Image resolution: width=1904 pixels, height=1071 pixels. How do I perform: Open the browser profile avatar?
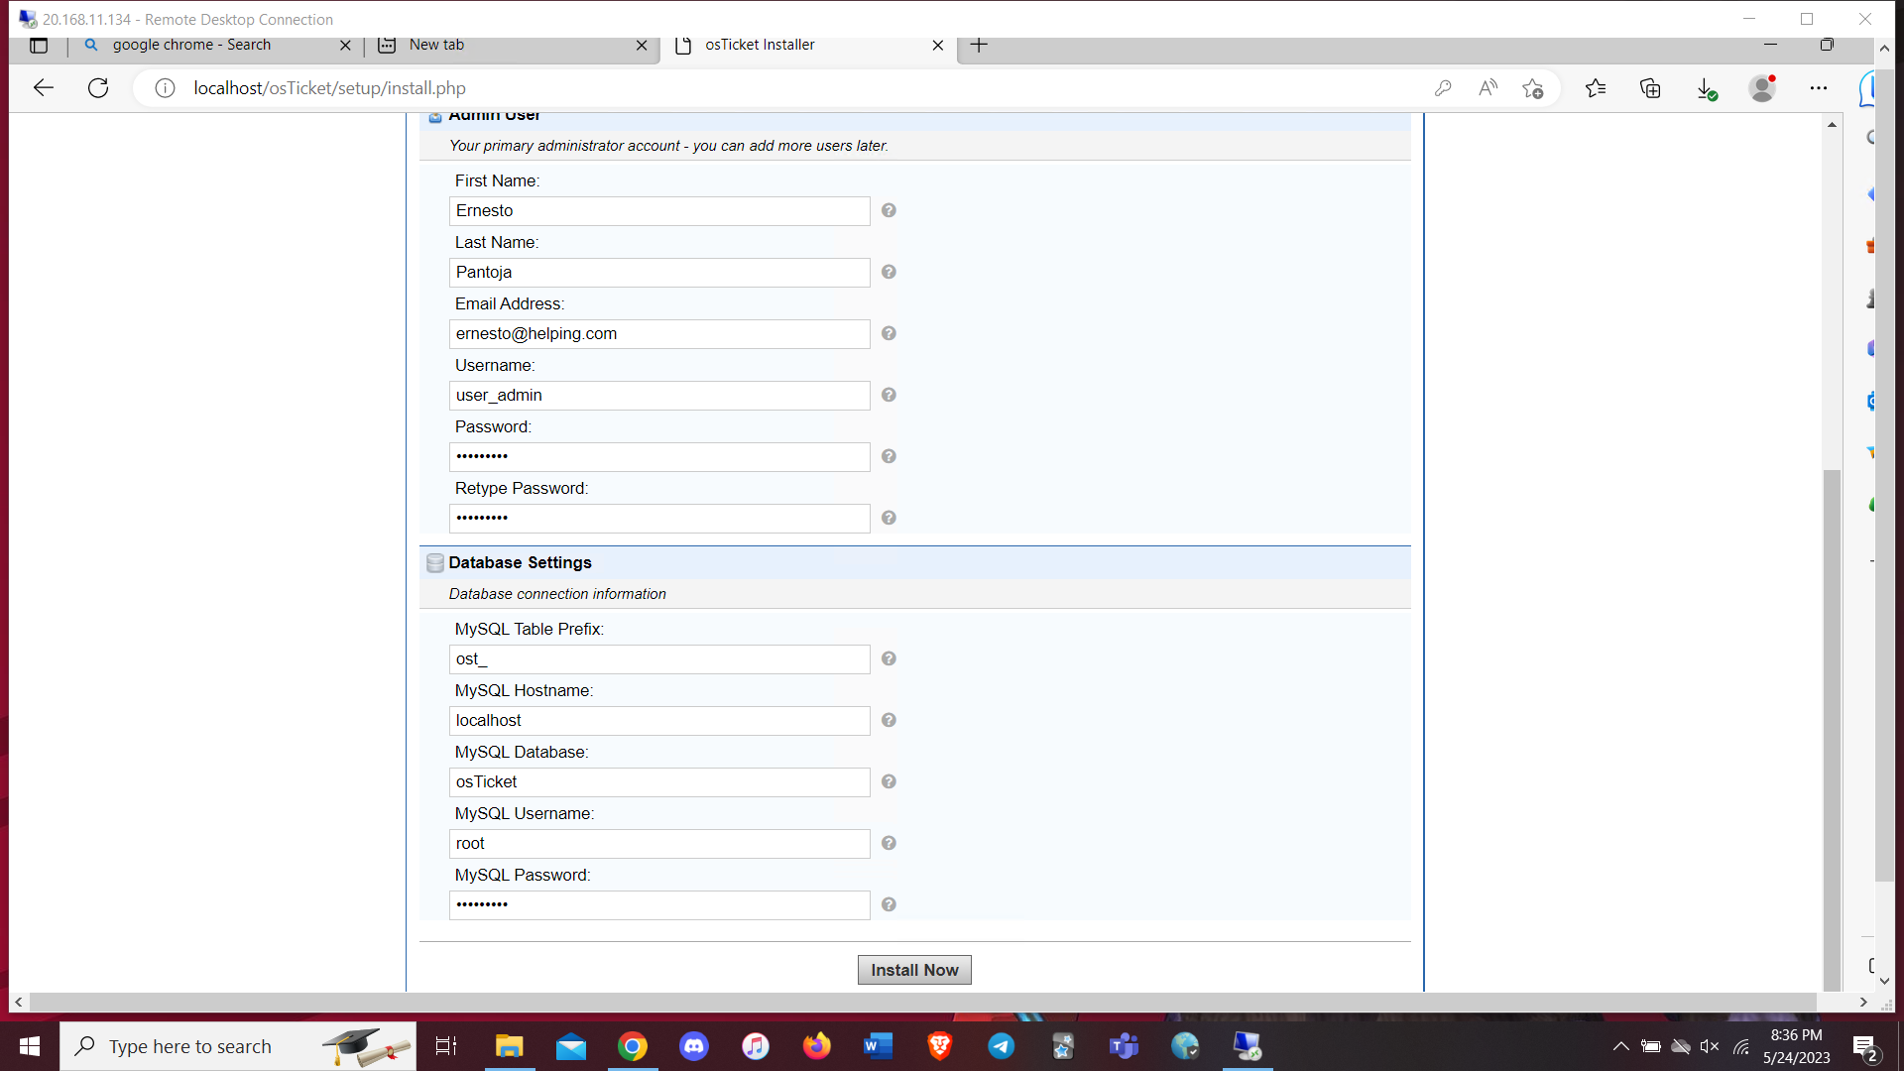coord(1762,88)
